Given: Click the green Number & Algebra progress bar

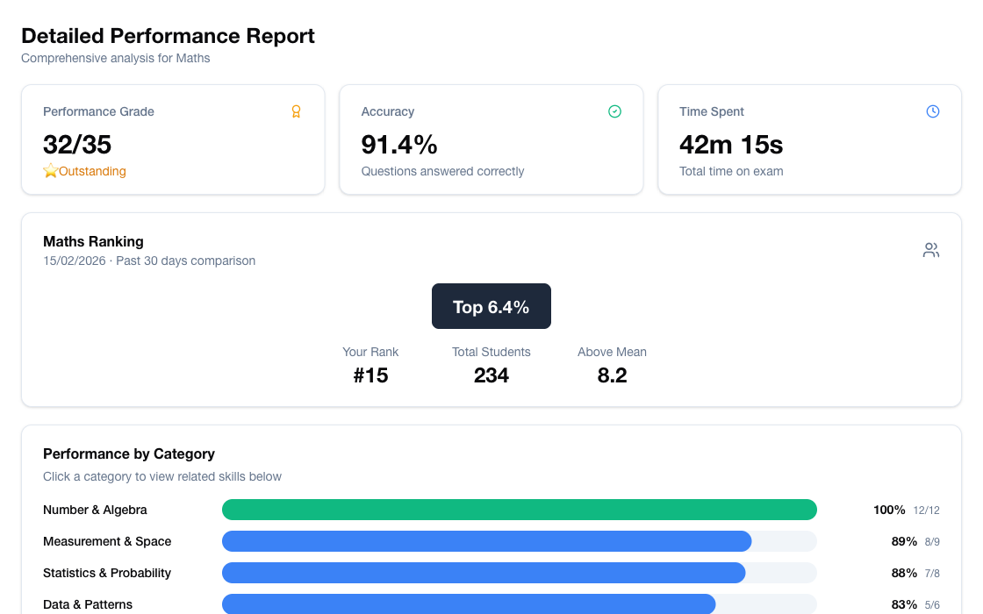Looking at the screenshot, I should coord(520,510).
